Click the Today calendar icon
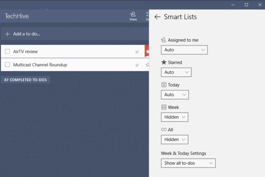Image resolution: width=265 pixels, height=177 pixels. (x=164, y=85)
